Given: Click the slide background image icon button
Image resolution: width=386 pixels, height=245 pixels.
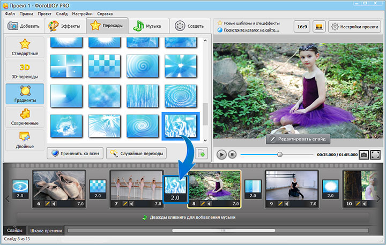Looking at the screenshot, I should [319, 27].
